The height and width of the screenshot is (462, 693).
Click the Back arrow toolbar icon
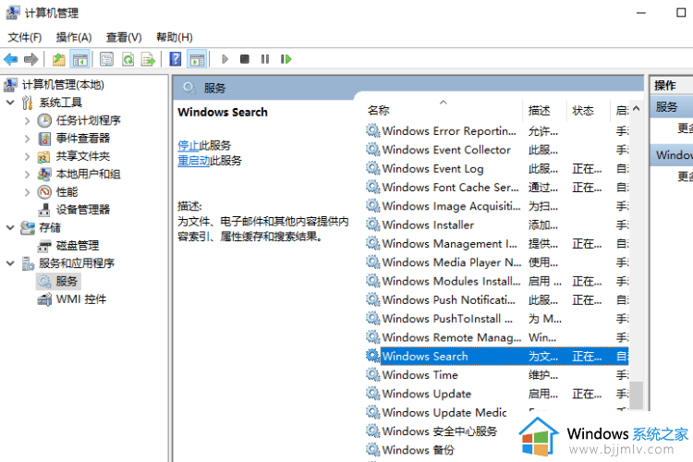10,59
